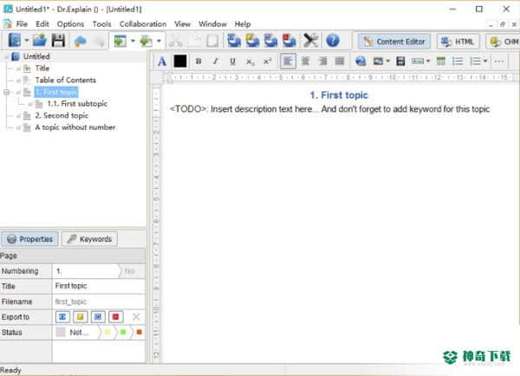The image size is (520, 376).
Task: Collapse the Untitled project root node
Action: 6,57
